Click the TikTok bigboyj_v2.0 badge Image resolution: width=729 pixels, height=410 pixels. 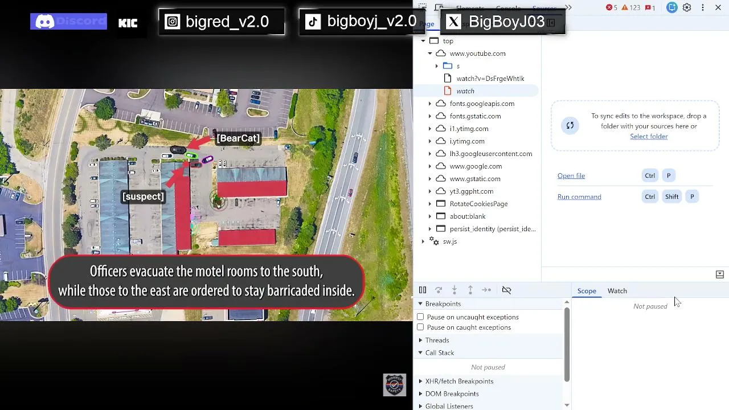tap(361, 22)
